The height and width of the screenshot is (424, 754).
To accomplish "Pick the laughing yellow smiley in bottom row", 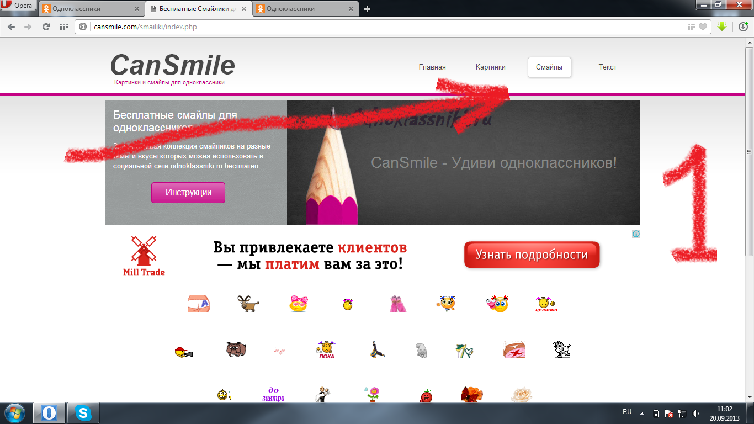I will [223, 395].
